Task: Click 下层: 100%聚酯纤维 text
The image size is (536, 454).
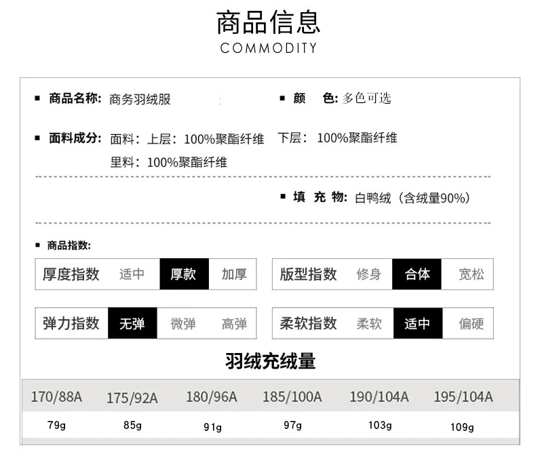Action: coord(337,138)
